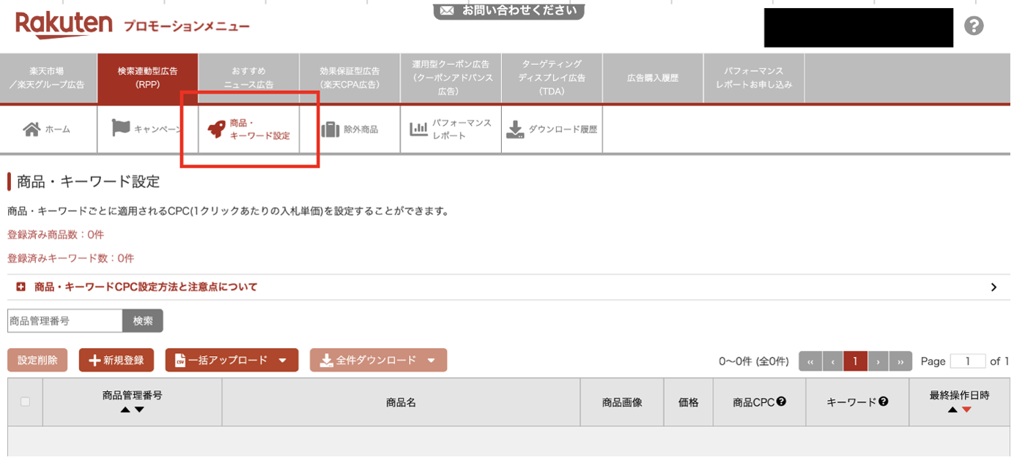The width and height of the screenshot is (1014, 460).
Task: Click the 設定削除 button
Action: pyautogui.click(x=37, y=360)
